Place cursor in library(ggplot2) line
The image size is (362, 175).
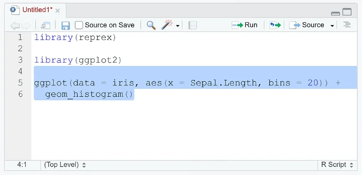(x=78, y=60)
